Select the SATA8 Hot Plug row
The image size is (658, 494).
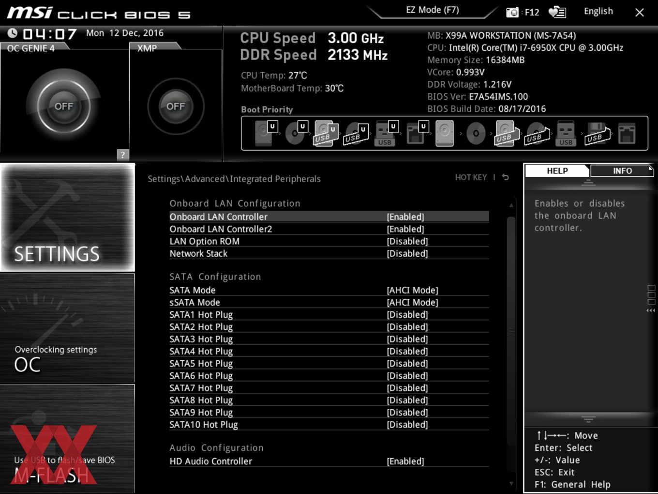[329, 400]
